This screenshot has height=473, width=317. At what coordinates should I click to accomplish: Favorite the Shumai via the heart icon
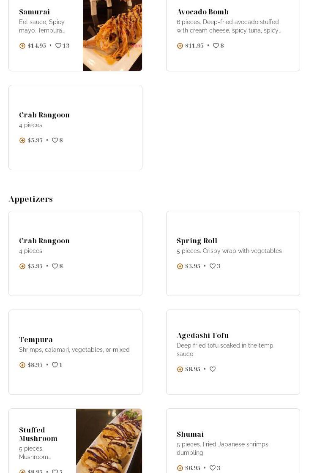[x=213, y=468]
